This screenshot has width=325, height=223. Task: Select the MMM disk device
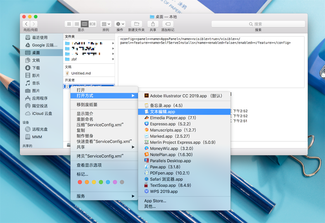tap(42, 137)
